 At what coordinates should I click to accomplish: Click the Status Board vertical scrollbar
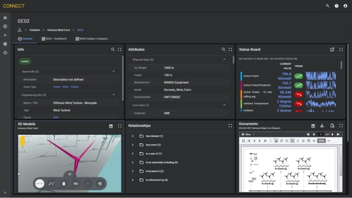point(341,66)
